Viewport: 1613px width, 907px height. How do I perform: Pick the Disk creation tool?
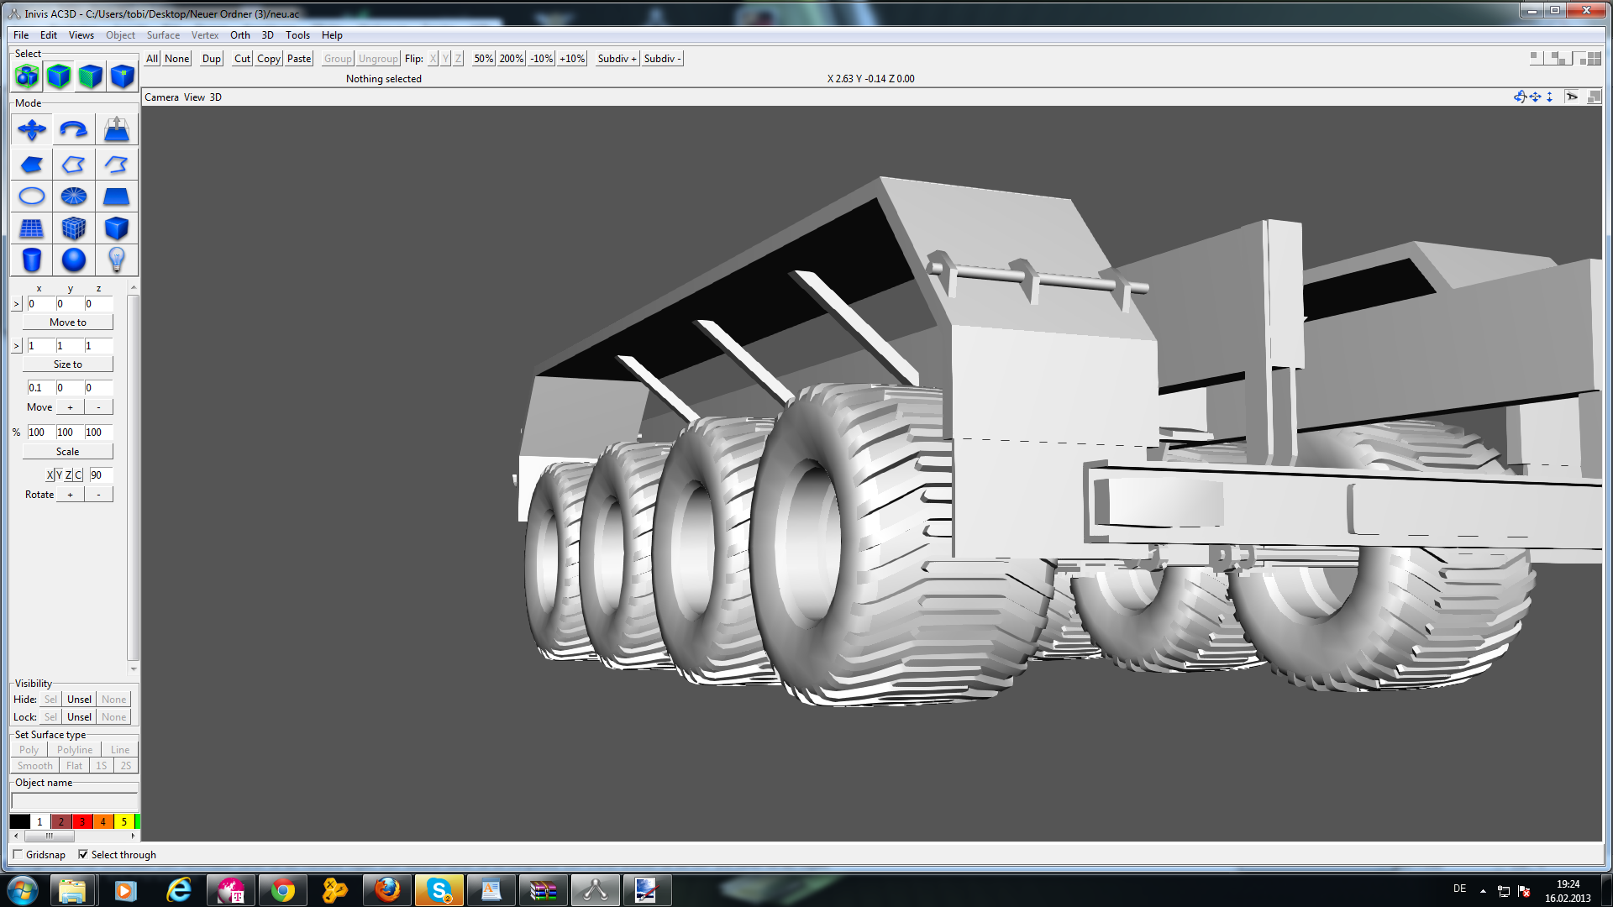coord(74,197)
